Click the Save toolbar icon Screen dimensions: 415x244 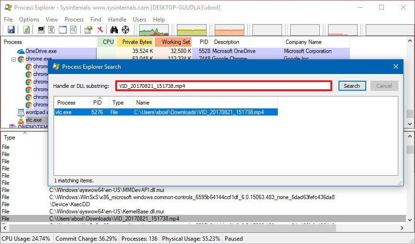(x=11, y=30)
